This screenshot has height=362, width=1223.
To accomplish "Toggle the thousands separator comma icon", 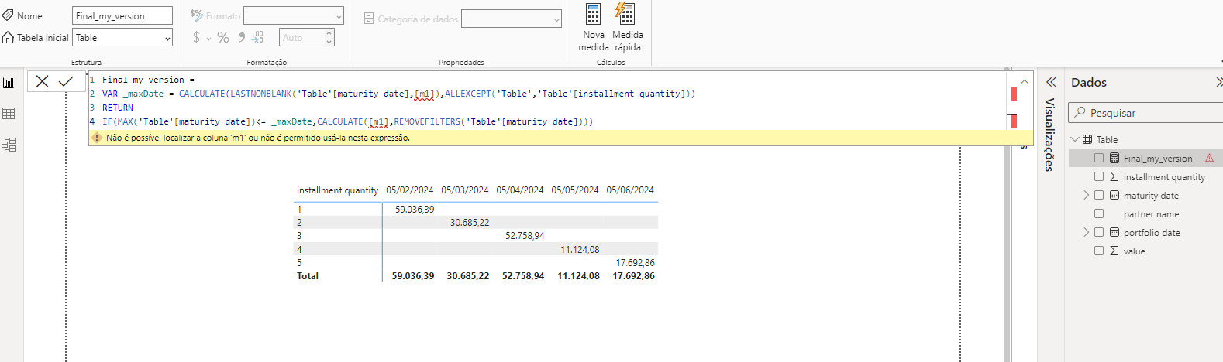I will point(242,37).
